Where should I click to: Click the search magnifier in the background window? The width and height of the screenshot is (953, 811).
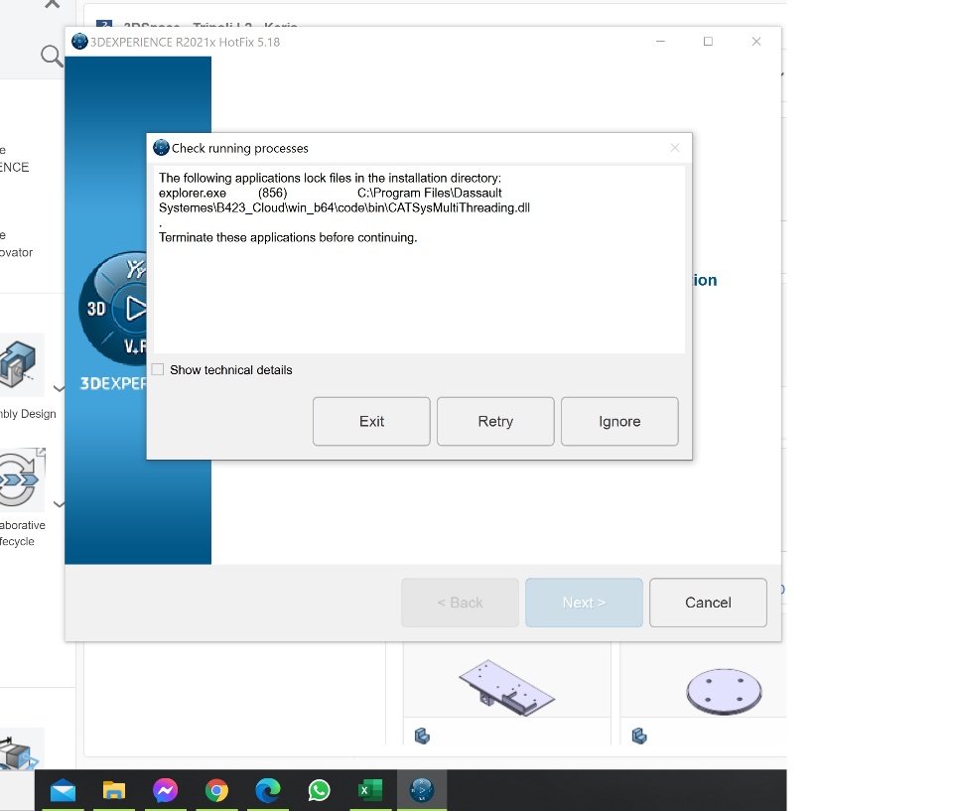(x=52, y=56)
